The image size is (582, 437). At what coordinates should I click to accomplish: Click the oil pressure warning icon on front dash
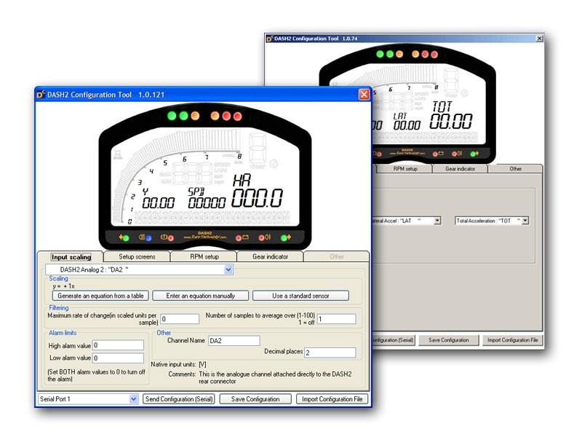pyautogui.click(x=265, y=237)
